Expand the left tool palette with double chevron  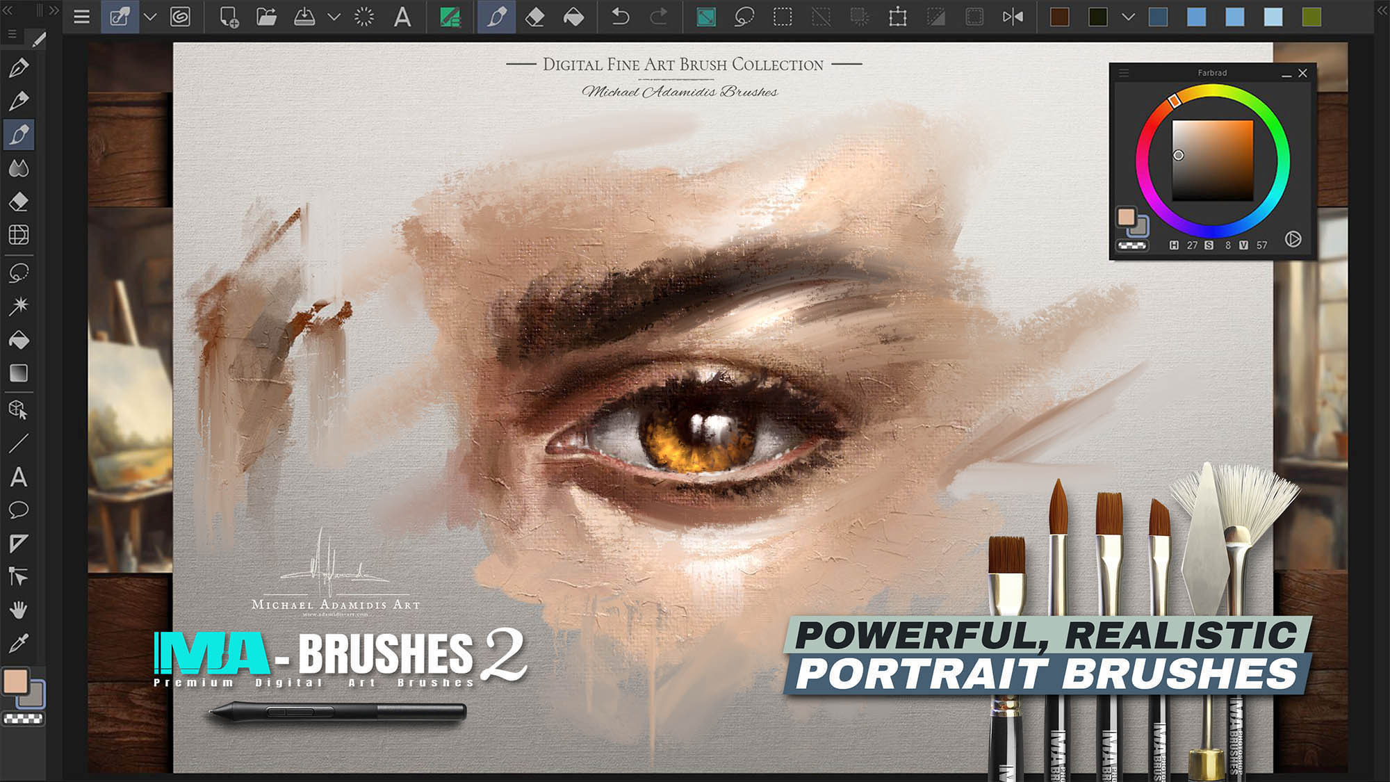[x=54, y=10]
